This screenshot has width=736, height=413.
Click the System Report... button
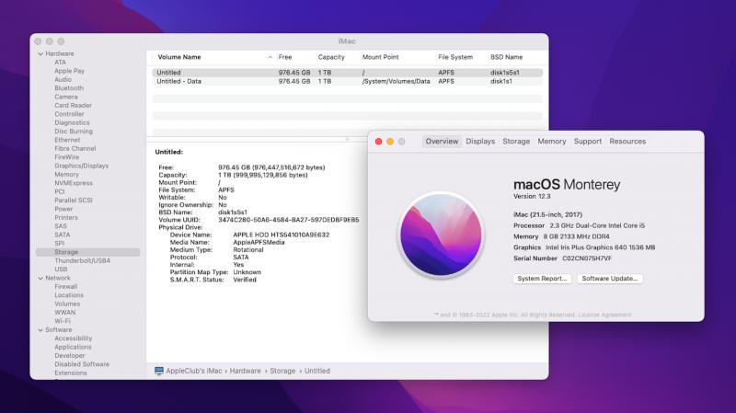pyautogui.click(x=542, y=279)
